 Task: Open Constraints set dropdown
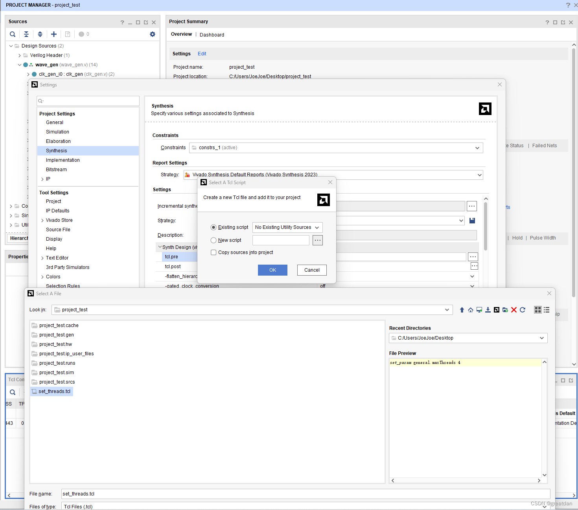click(x=336, y=148)
